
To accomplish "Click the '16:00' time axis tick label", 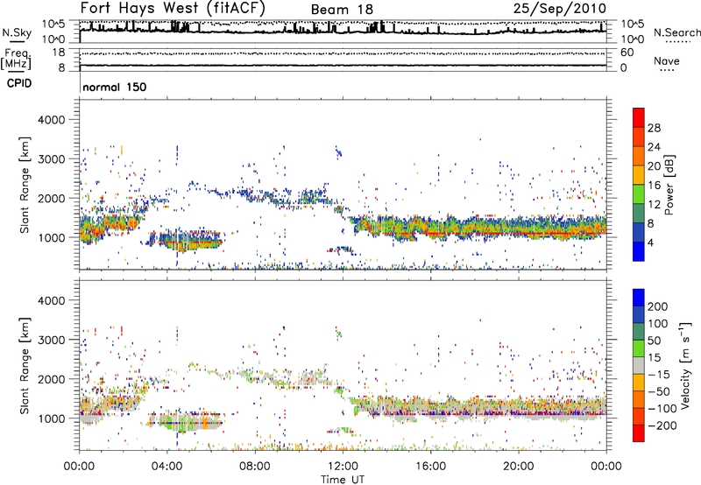I will point(430,467).
